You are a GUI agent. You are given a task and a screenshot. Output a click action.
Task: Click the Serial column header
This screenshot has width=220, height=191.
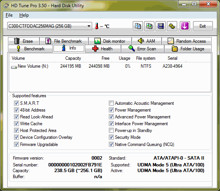(173, 58)
